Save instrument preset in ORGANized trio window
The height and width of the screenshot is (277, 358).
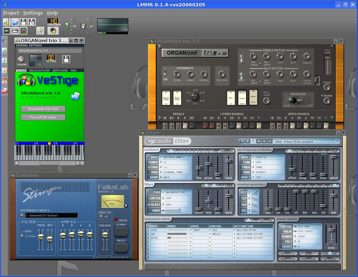[x=66, y=59]
